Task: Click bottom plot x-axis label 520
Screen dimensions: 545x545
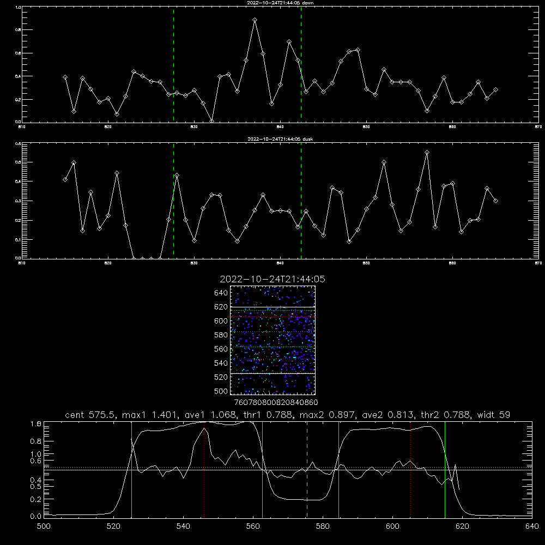Action: 113,526
